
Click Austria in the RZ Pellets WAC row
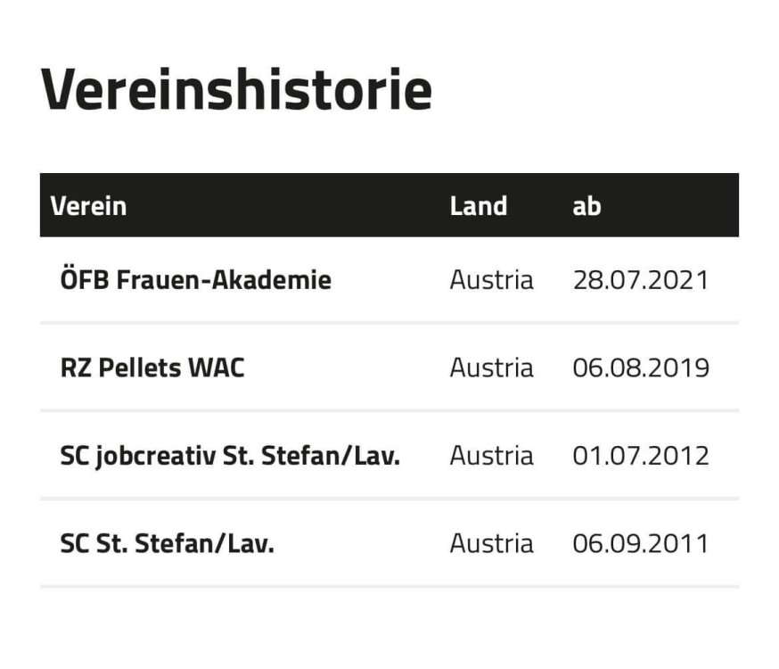coord(491,368)
